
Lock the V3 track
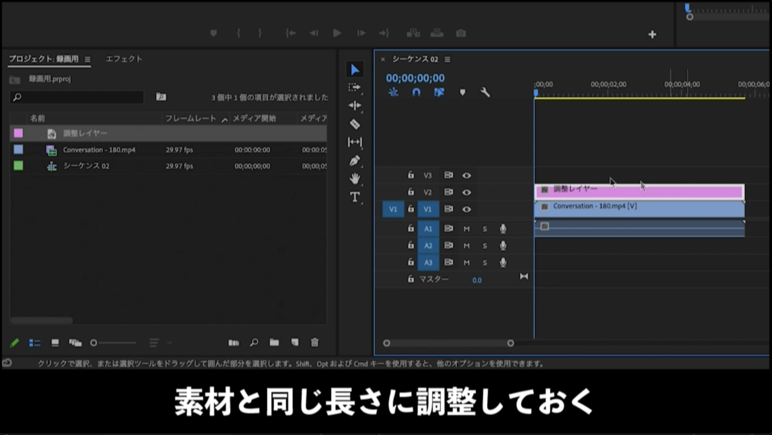(411, 175)
